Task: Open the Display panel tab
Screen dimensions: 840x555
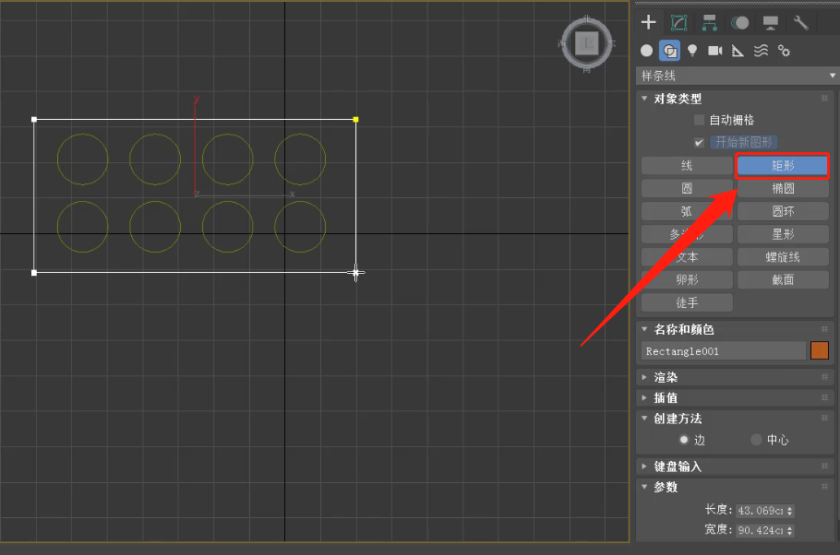Action: pyautogui.click(x=770, y=23)
